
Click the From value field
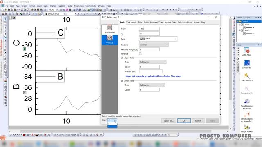149,29
